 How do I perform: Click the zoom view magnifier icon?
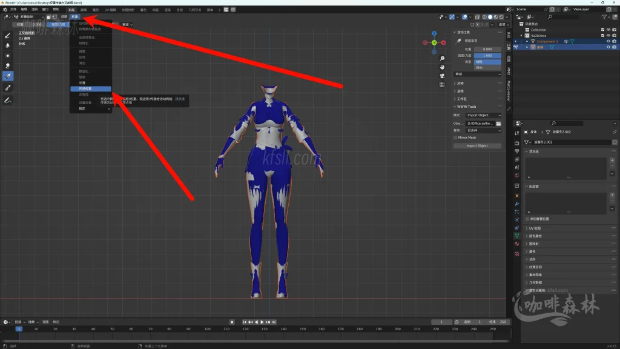(442, 59)
